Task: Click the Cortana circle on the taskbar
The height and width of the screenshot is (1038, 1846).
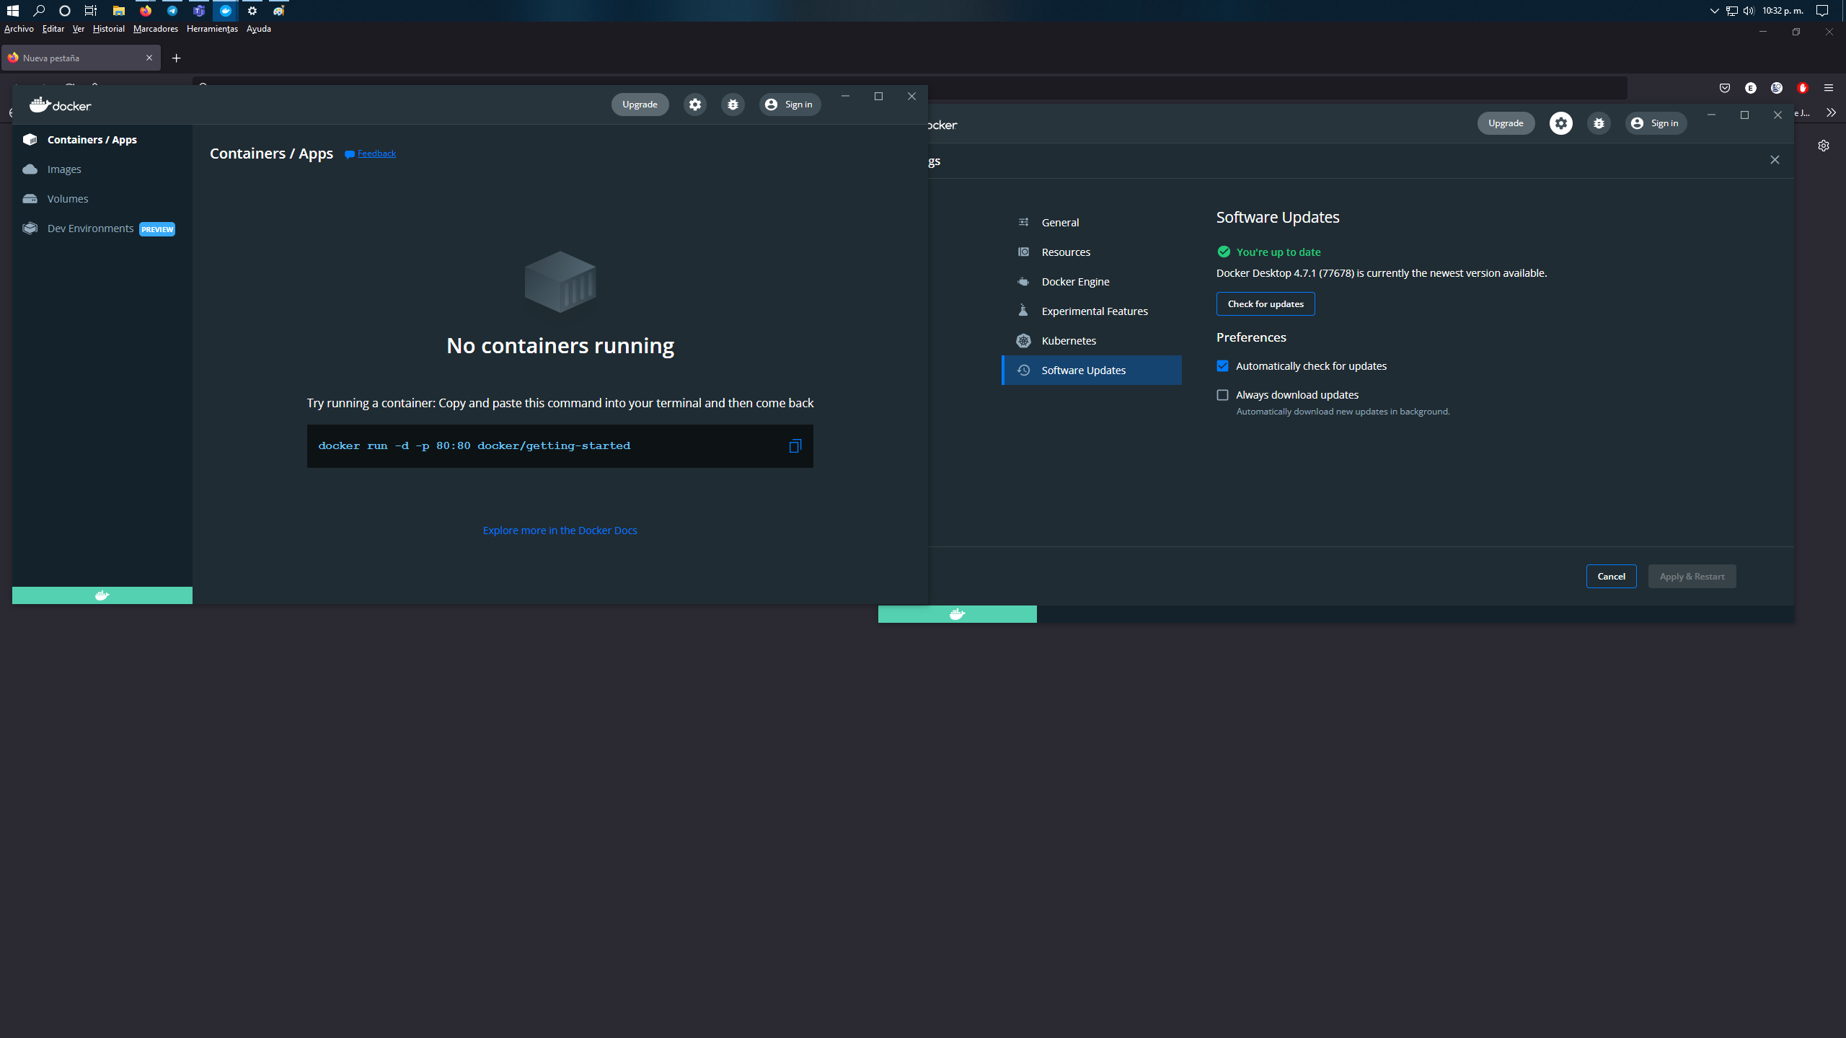Action: coord(65,11)
